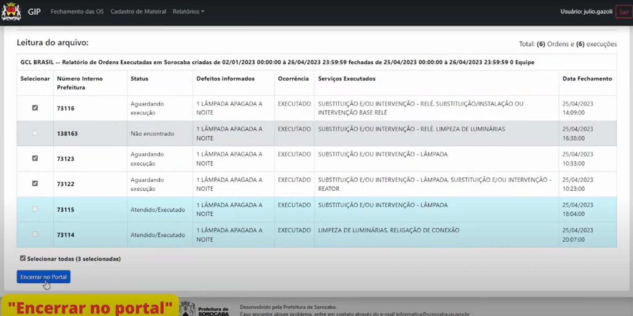The image size is (633, 316).
Task: Click the Sorocaba coat of arms logo
Action: pyautogui.click(x=11, y=12)
